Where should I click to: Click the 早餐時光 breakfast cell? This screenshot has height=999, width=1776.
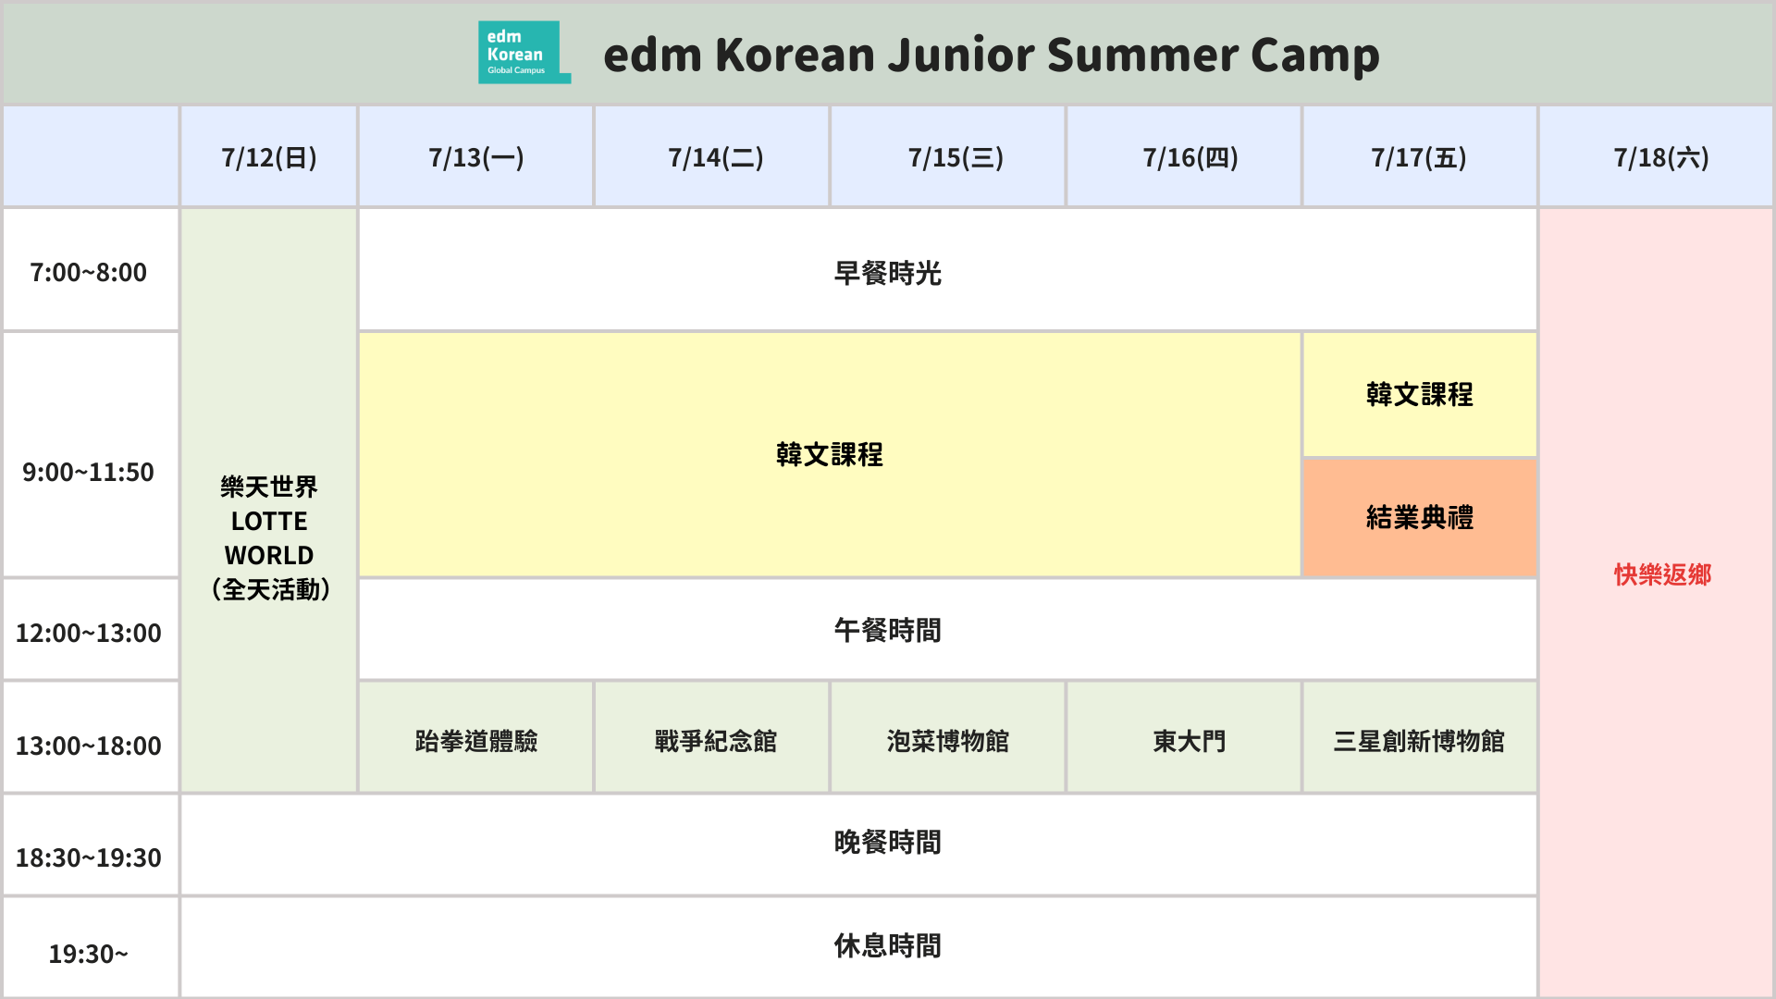pyautogui.click(x=887, y=273)
